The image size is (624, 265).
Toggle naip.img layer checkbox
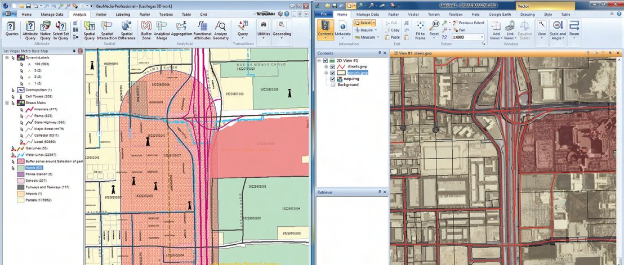[x=333, y=79]
